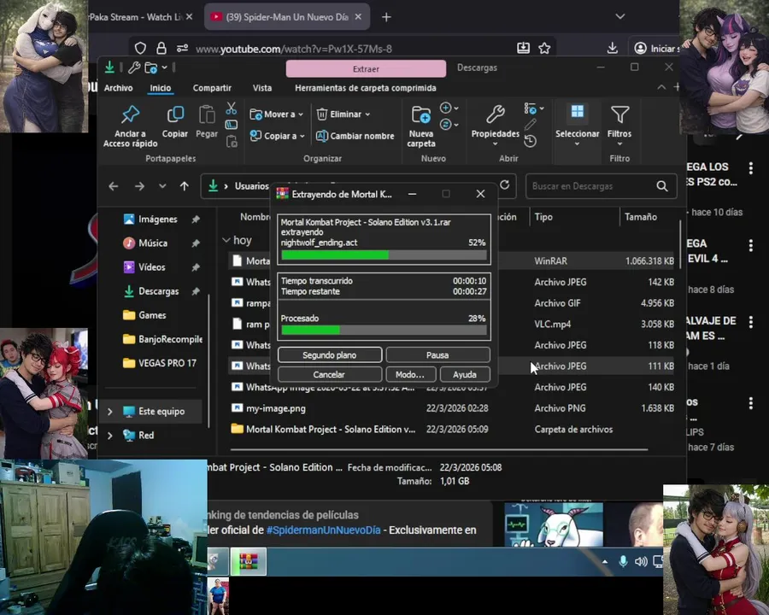Expand the Red tree node
Image resolution: width=769 pixels, height=615 pixels.
110,436
